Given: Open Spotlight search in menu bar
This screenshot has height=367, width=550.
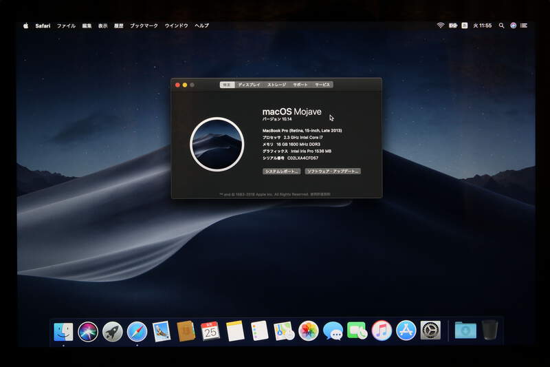Looking at the screenshot, I should 502,25.
